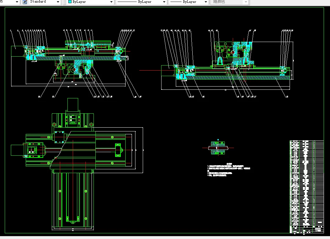Open the Standard style dropdown
Viewport: 330px width, 239px height.
tap(58, 2)
